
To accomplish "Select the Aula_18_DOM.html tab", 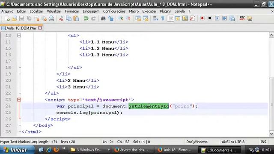I will pyautogui.click(x=21, y=28).
